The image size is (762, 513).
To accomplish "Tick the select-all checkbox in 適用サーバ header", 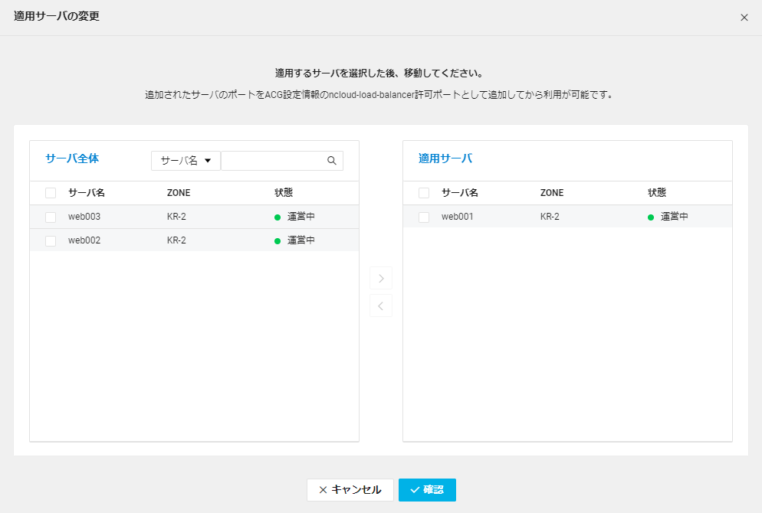I will pyautogui.click(x=424, y=193).
